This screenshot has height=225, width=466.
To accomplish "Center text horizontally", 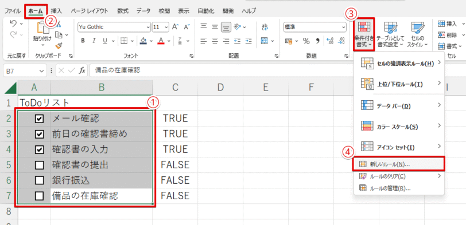I will (x=215, y=41).
